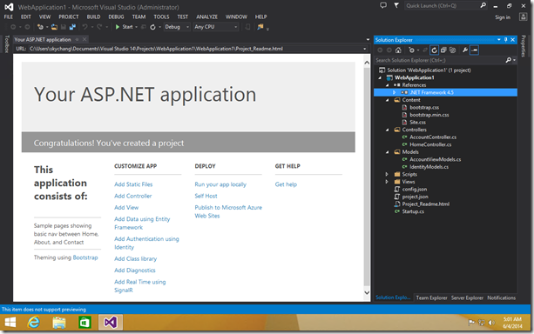Click the Windows Start button
The image size is (534, 334).
(x=10, y=322)
